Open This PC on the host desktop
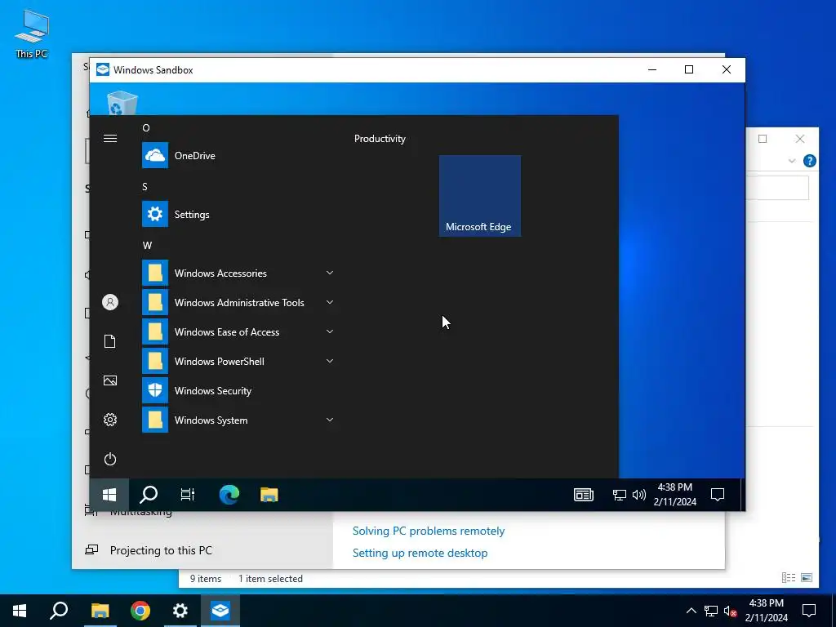Image resolution: width=836 pixels, height=627 pixels. point(32,34)
